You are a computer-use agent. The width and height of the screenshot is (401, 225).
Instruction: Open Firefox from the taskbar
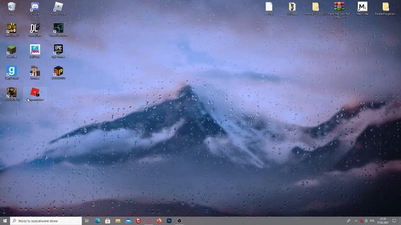[159, 221]
